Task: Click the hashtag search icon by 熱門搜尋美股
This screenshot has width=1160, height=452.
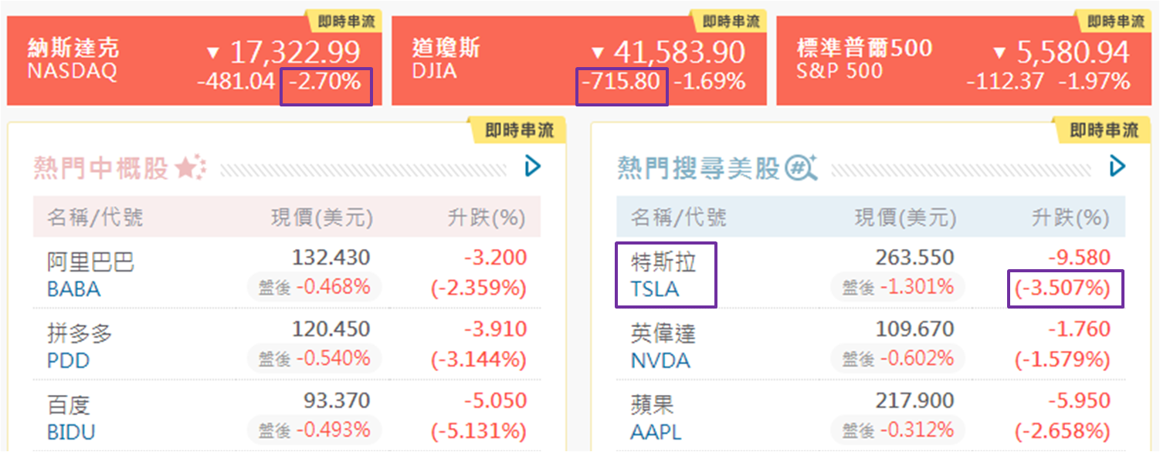Action: pyautogui.click(x=801, y=167)
